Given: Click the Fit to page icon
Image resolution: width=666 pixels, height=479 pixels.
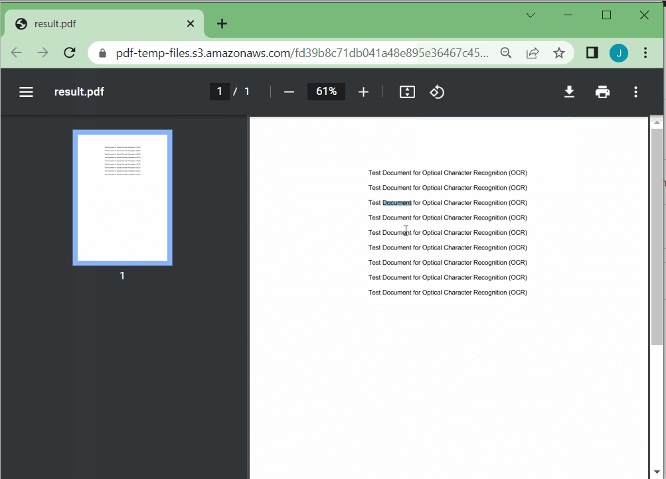Looking at the screenshot, I should tap(407, 92).
